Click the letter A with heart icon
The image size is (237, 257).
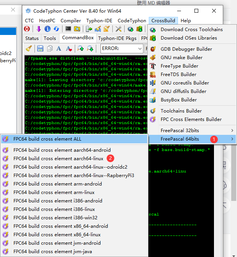tap(69, 48)
